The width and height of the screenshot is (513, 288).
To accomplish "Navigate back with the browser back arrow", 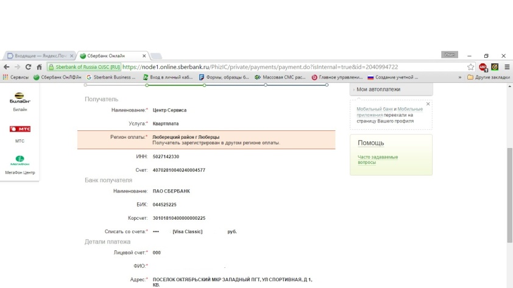I will [7, 67].
